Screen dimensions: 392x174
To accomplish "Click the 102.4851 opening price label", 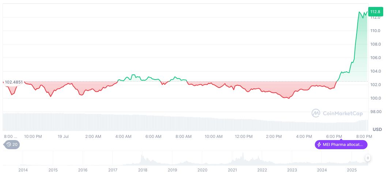I will [14, 82].
